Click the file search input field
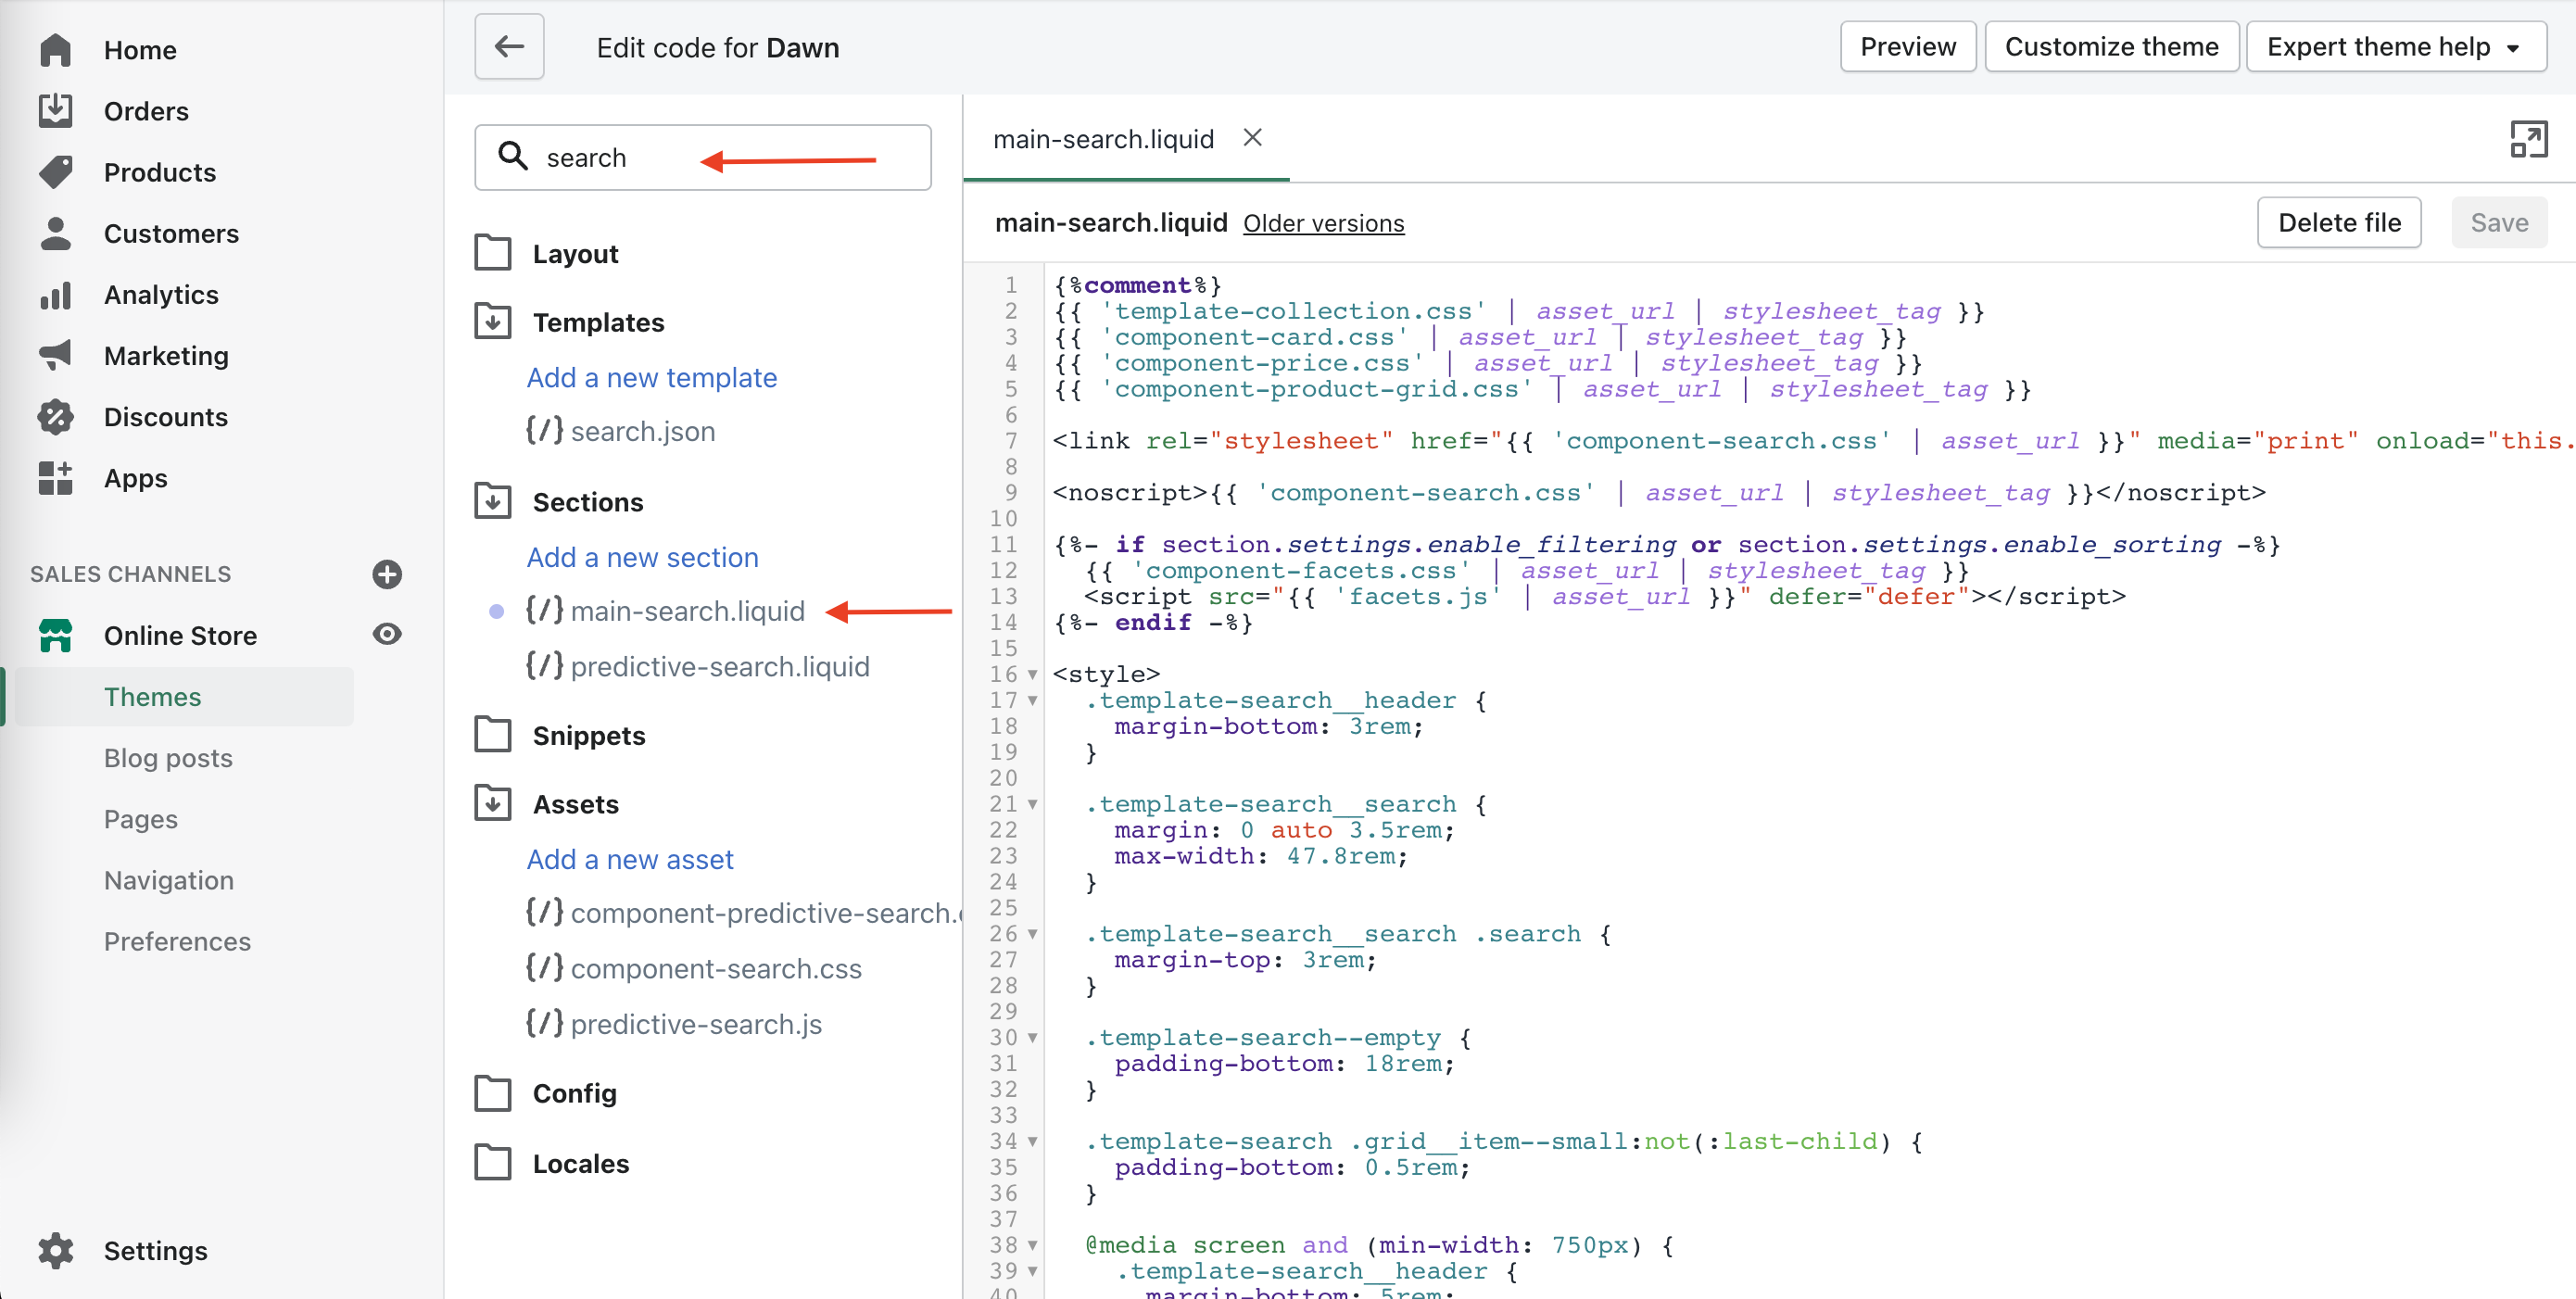This screenshot has width=2576, height=1299. pos(702,158)
